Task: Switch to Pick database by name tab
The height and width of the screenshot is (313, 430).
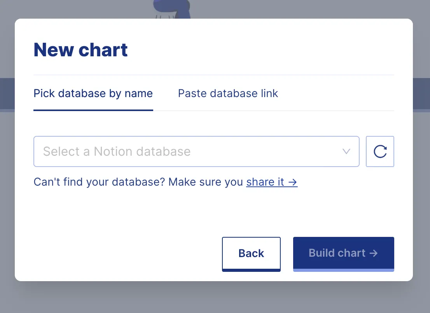Action: tap(93, 94)
